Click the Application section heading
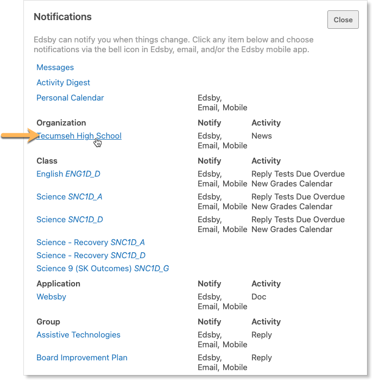The width and height of the screenshot is (373, 381). 58,284
